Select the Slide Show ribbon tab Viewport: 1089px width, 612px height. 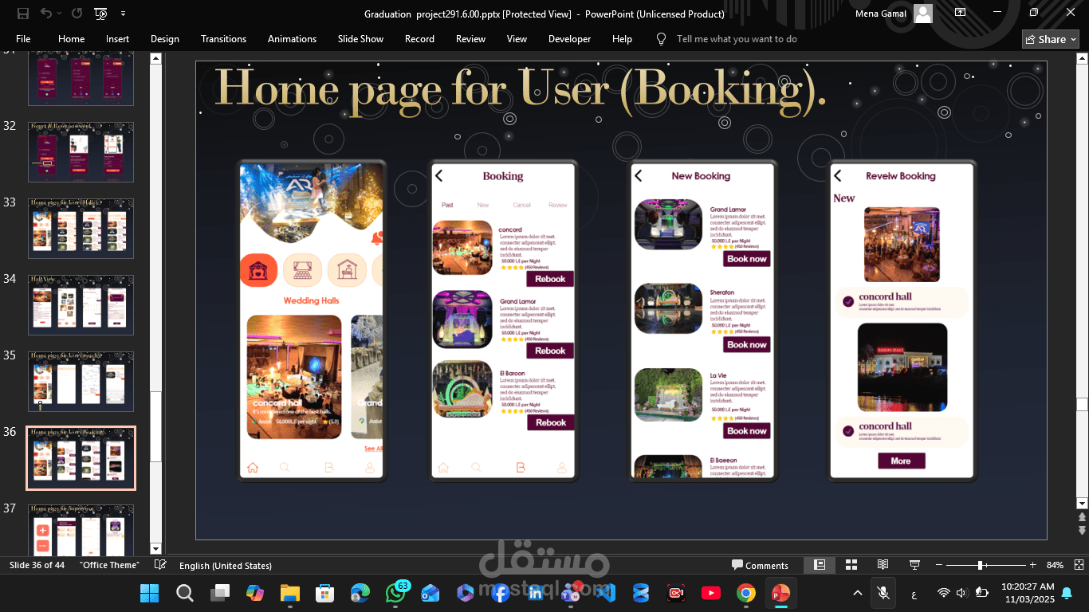360,38
